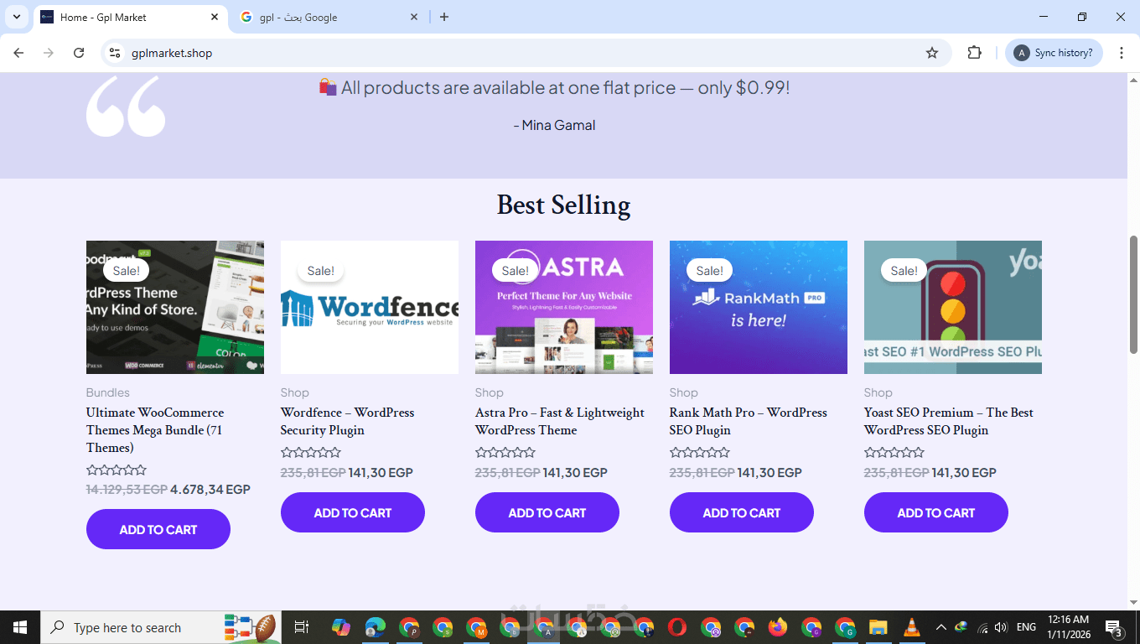Open Task View from the taskbar
1140x644 pixels.
click(x=302, y=627)
